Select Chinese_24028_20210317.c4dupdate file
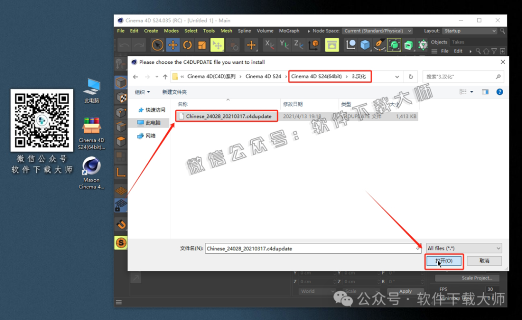This screenshot has height=320, width=522. click(227, 116)
